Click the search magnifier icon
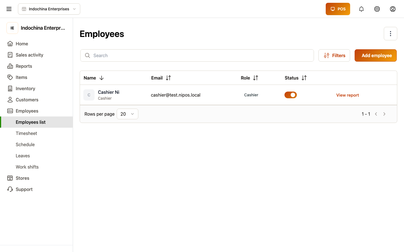The height and width of the screenshot is (252, 404). [x=88, y=55]
